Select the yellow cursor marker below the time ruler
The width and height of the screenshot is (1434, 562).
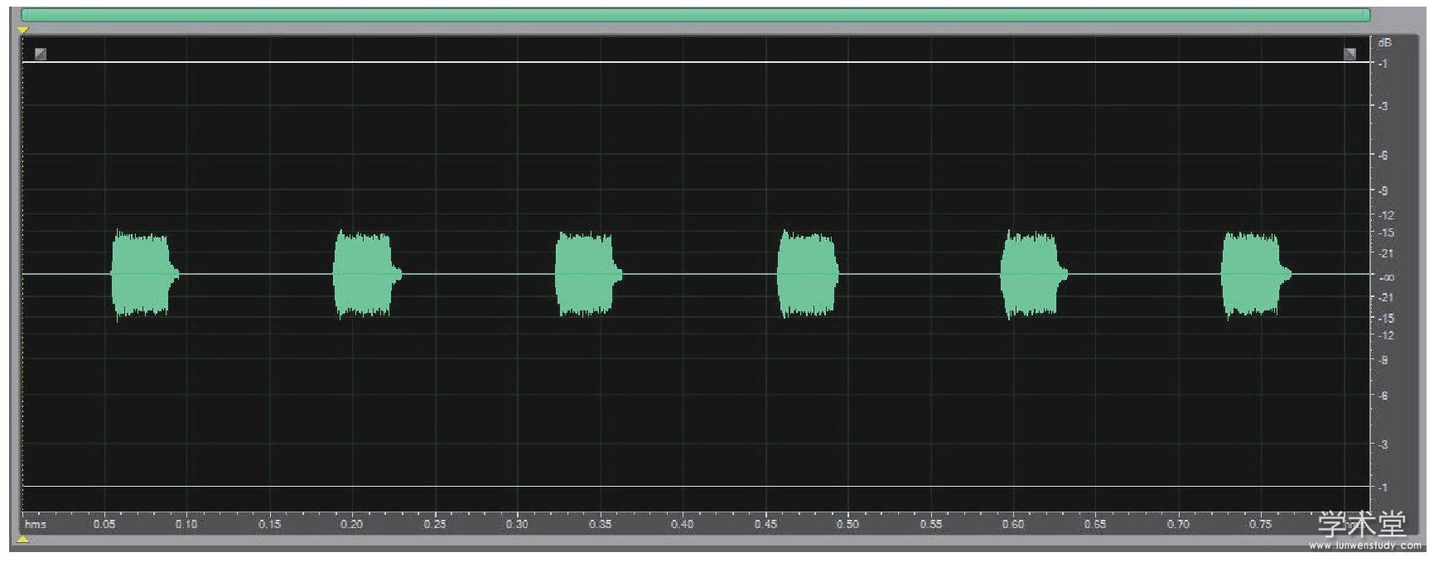[x=23, y=540]
